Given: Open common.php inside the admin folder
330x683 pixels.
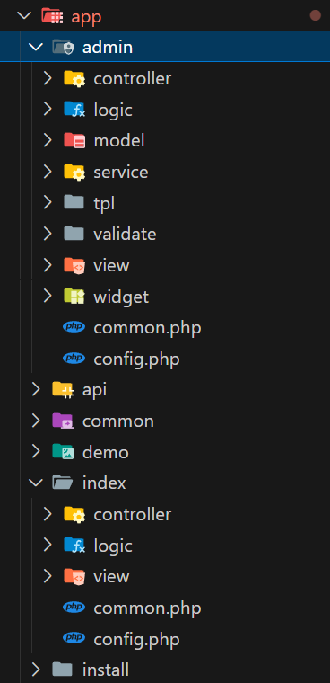Looking at the screenshot, I should pos(147,327).
